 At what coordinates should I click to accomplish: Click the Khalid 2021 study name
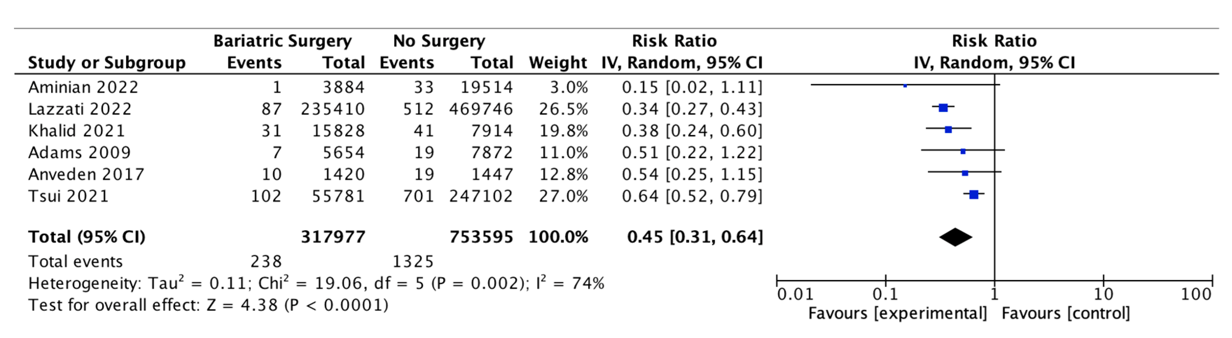coord(77,131)
